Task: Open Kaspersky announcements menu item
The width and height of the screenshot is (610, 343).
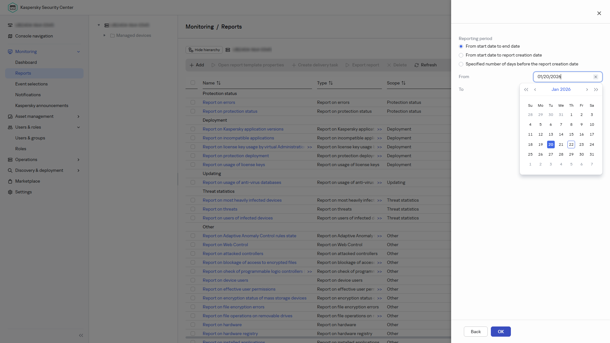Action: [x=42, y=106]
